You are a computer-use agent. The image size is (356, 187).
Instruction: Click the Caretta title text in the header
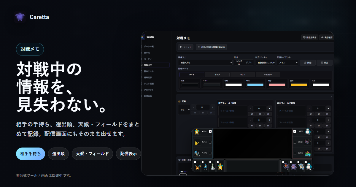pyautogui.click(x=39, y=17)
